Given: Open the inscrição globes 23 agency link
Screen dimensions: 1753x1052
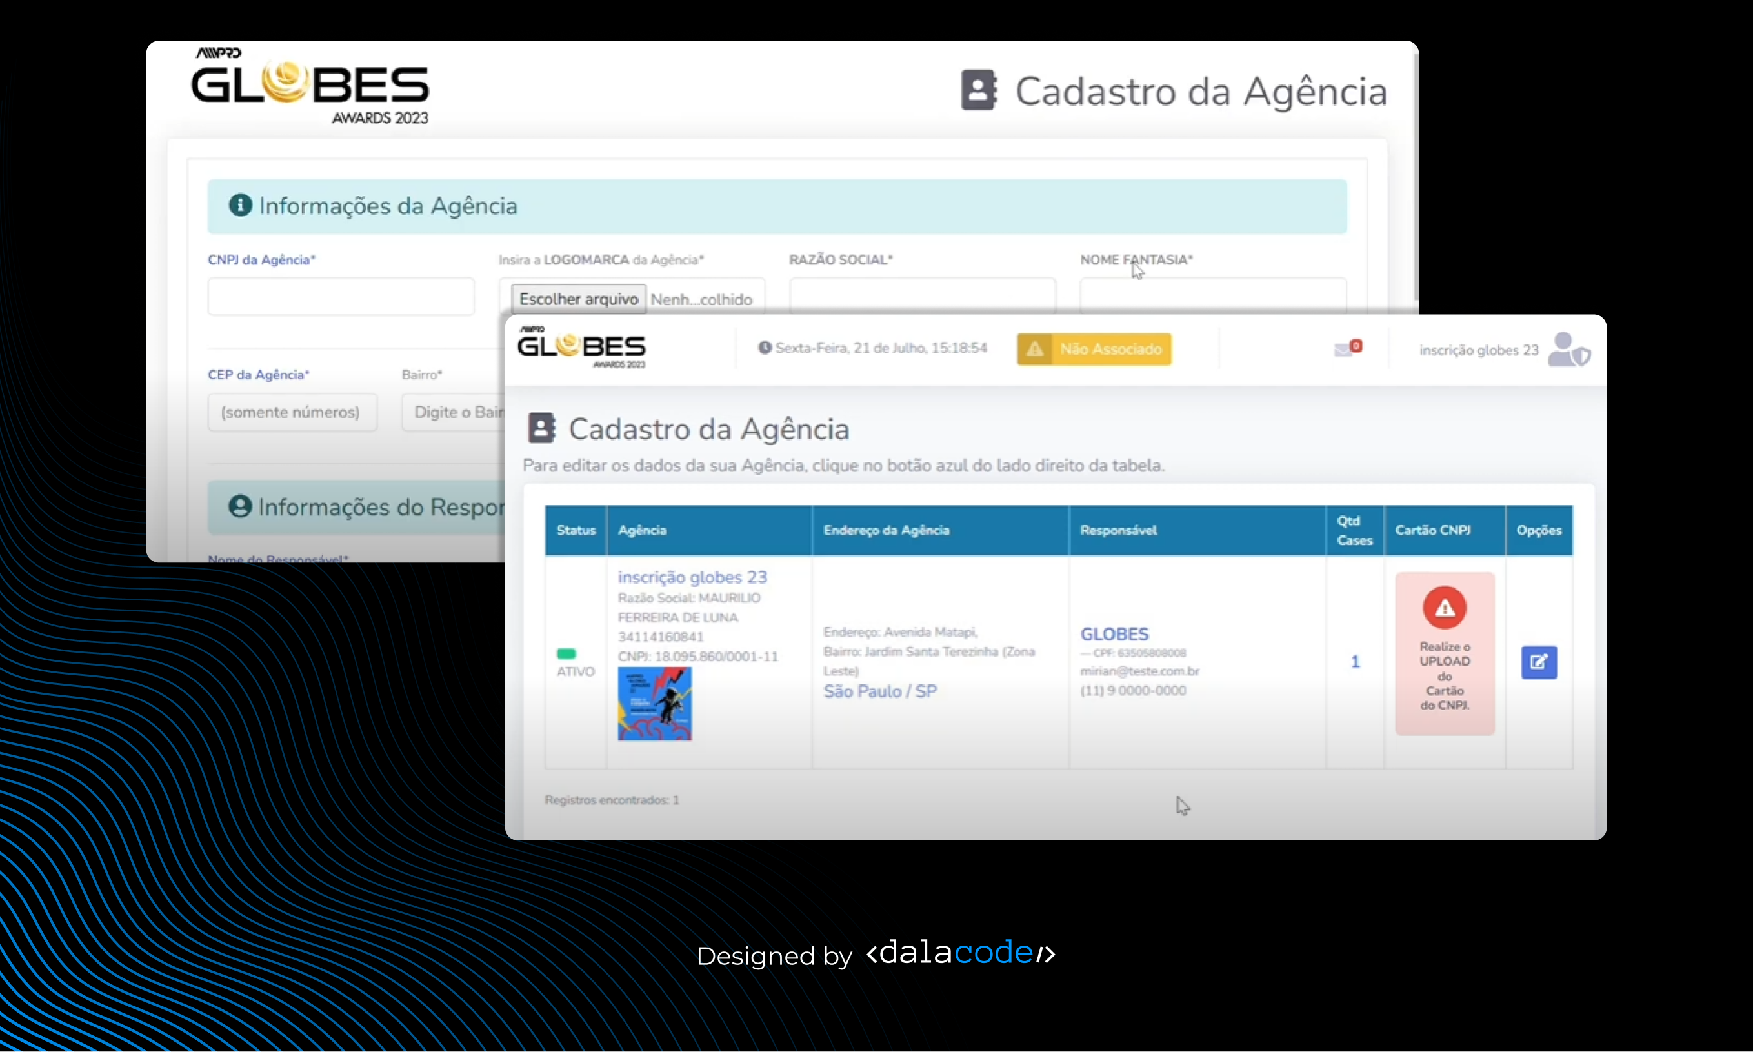Looking at the screenshot, I should pyautogui.click(x=692, y=577).
